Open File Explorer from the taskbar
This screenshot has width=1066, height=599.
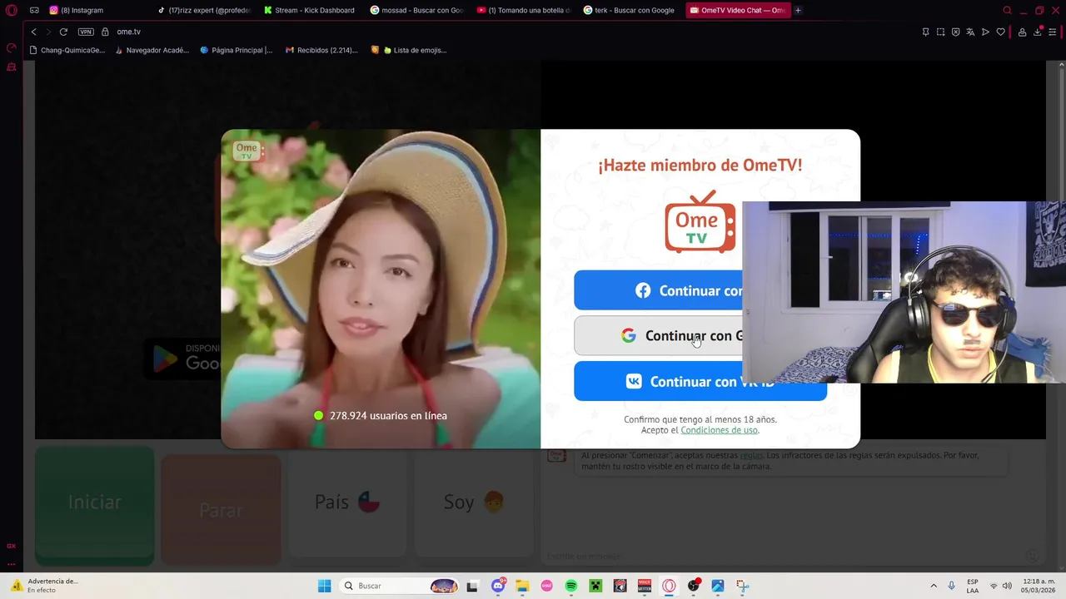tap(522, 586)
